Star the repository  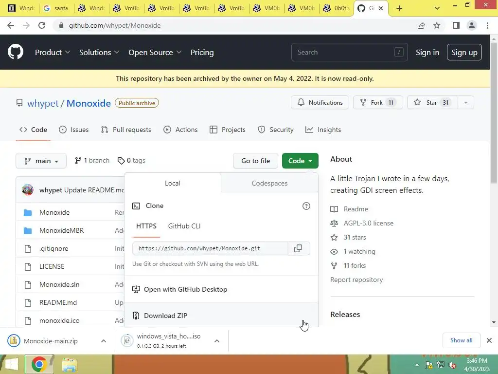click(432, 102)
